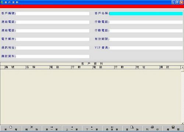Go to next record (下一筆)
184x132 pixels.
(92, 128)
